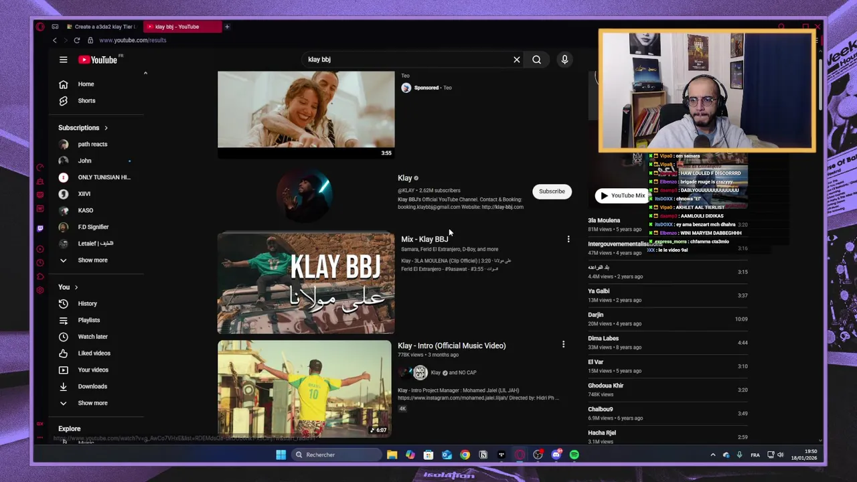Submit search with the magnifier button
The width and height of the screenshot is (857, 482).
[x=536, y=60]
